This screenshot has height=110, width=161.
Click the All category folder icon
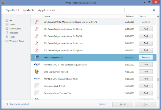pyautogui.click(x=7, y=20)
